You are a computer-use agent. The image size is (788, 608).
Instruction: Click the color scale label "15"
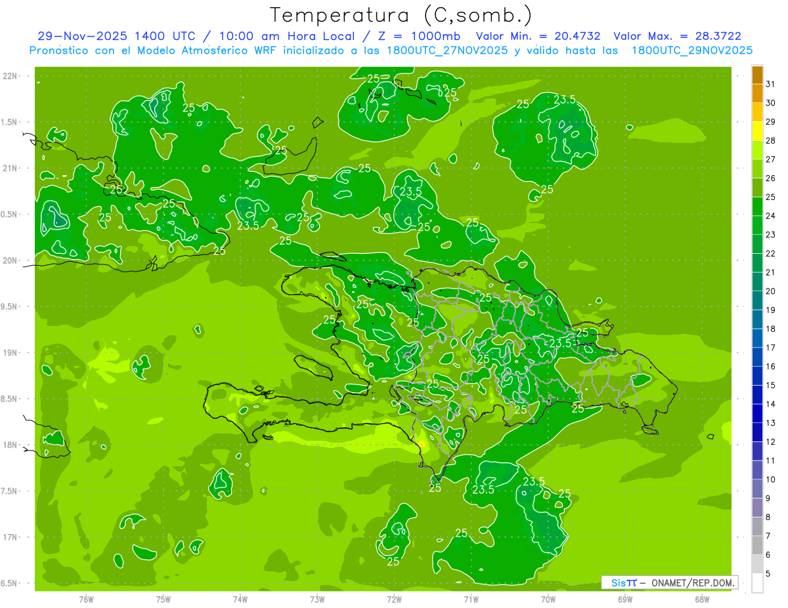[x=771, y=385]
